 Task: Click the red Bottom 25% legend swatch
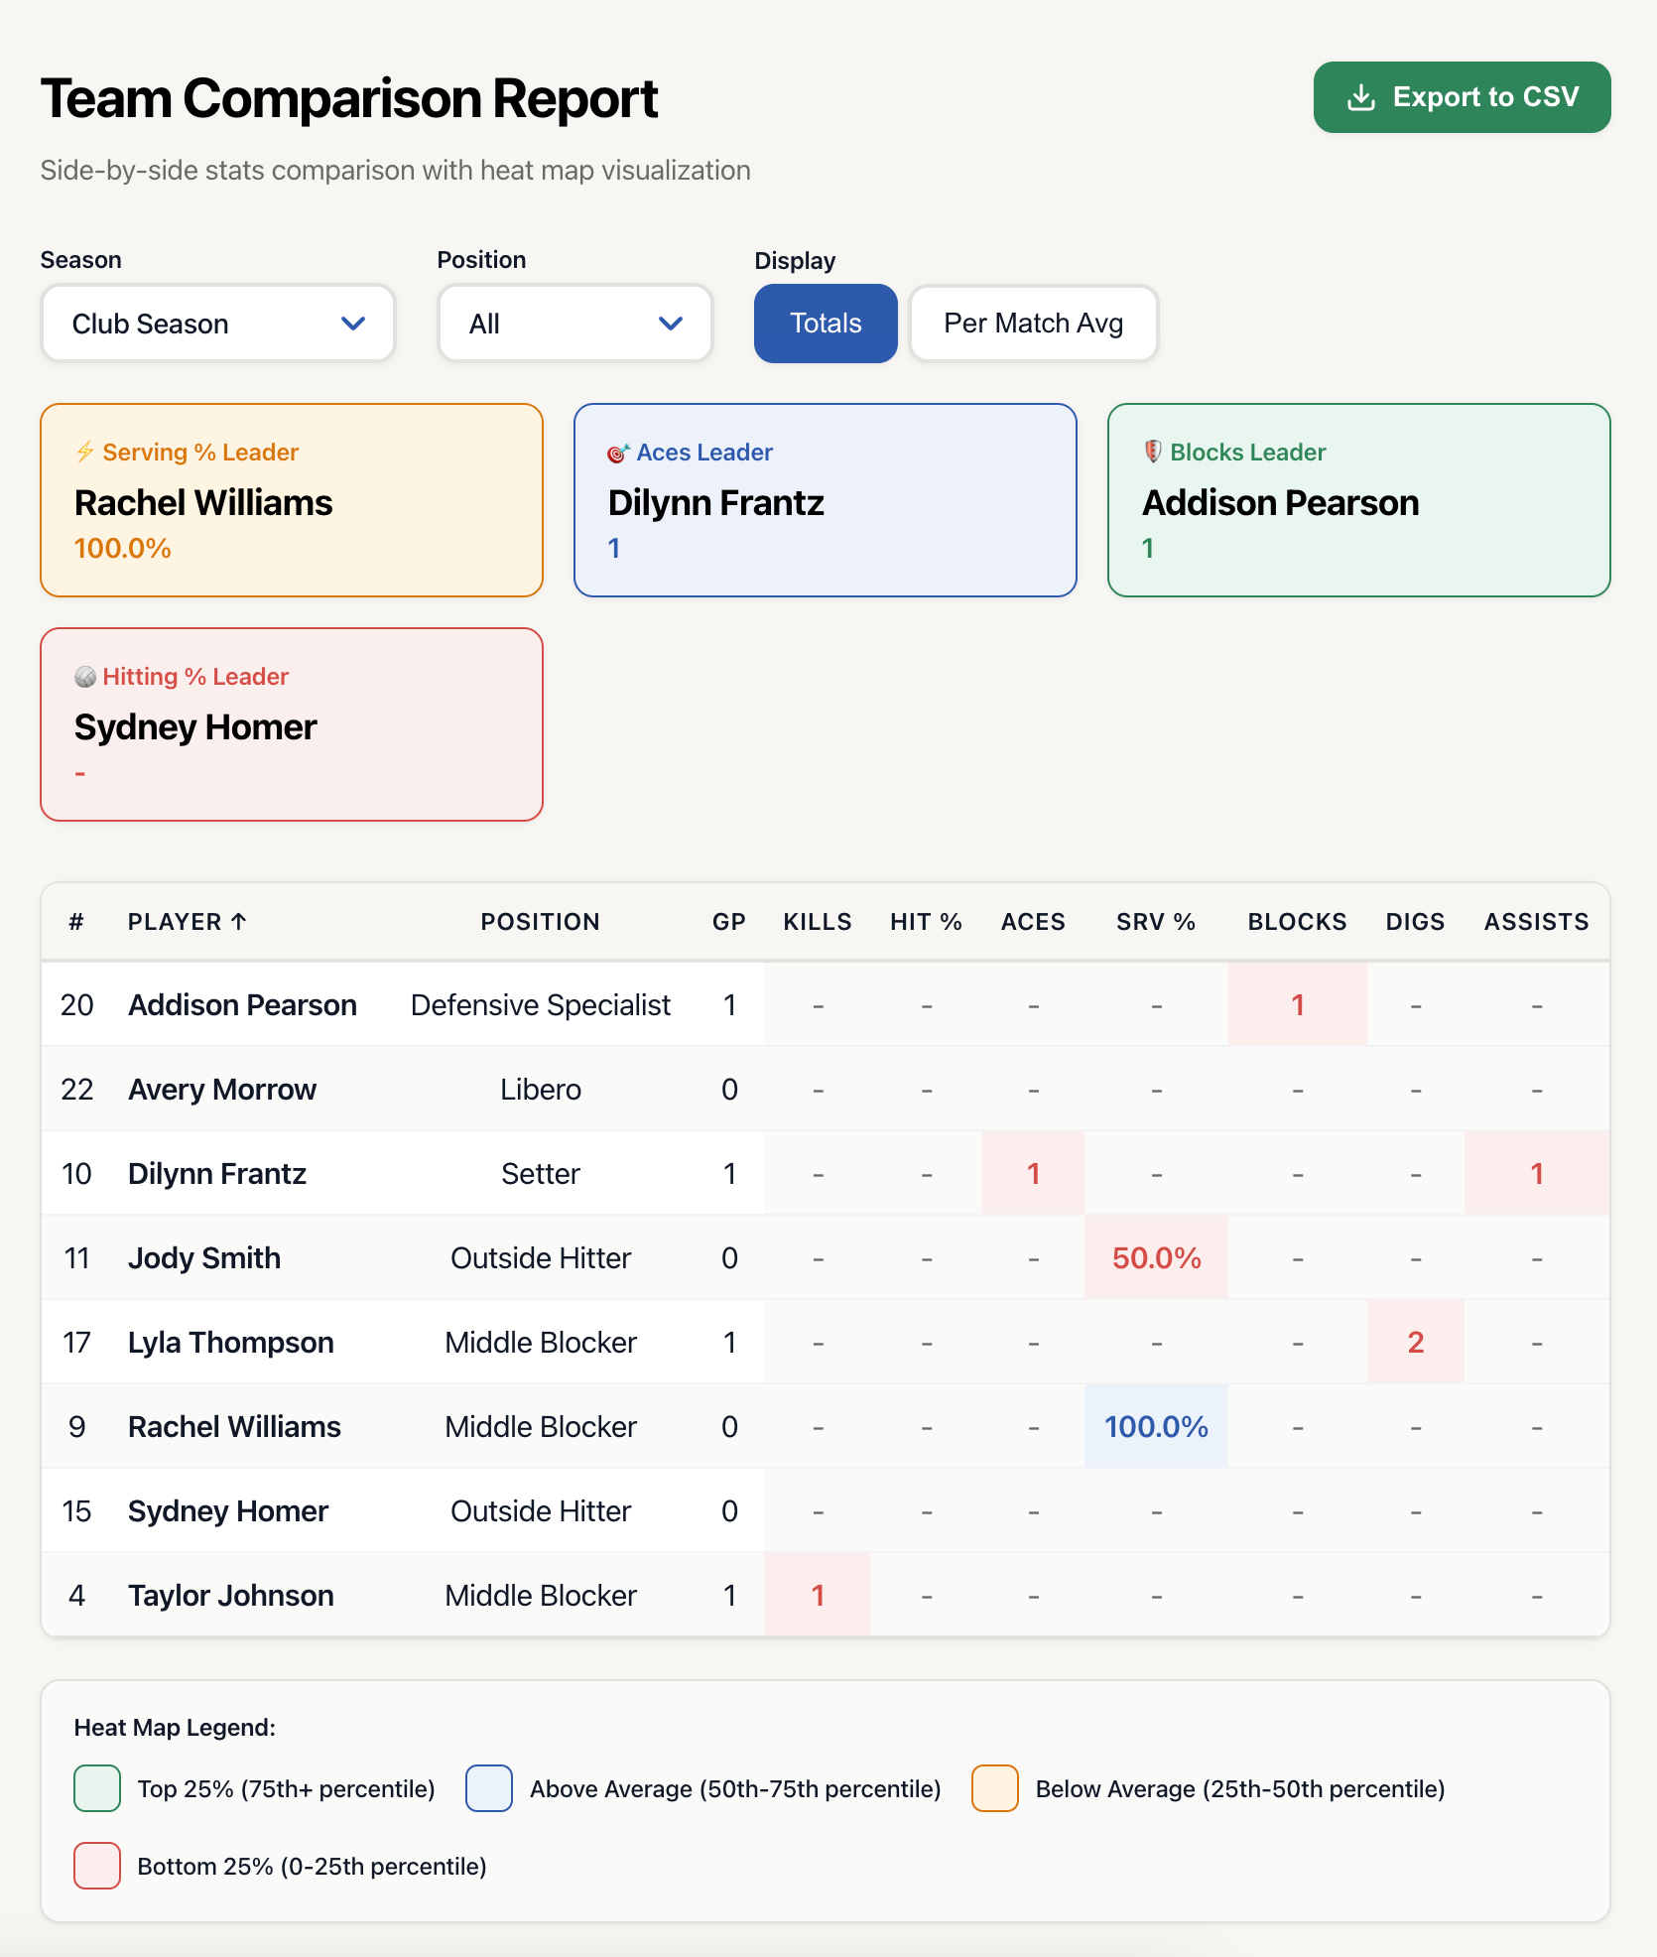tap(97, 1866)
